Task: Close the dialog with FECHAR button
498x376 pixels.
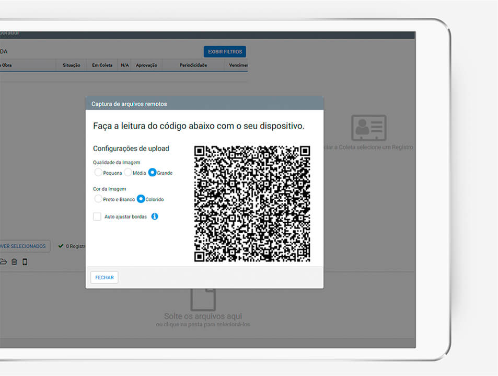Action: 105,278
